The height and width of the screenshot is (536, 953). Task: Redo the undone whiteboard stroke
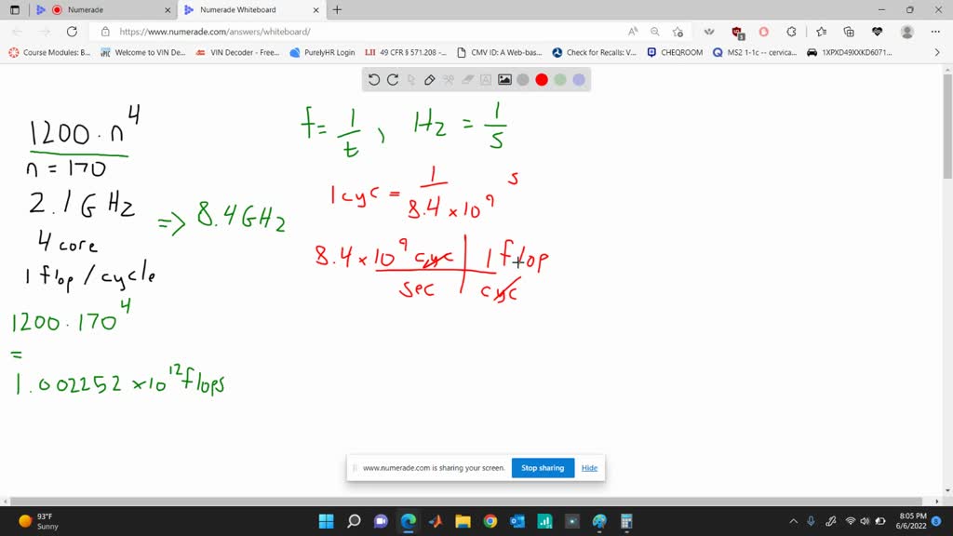click(x=393, y=80)
